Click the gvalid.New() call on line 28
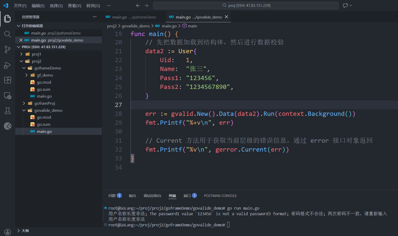398x236 pixels. [x=193, y=114]
